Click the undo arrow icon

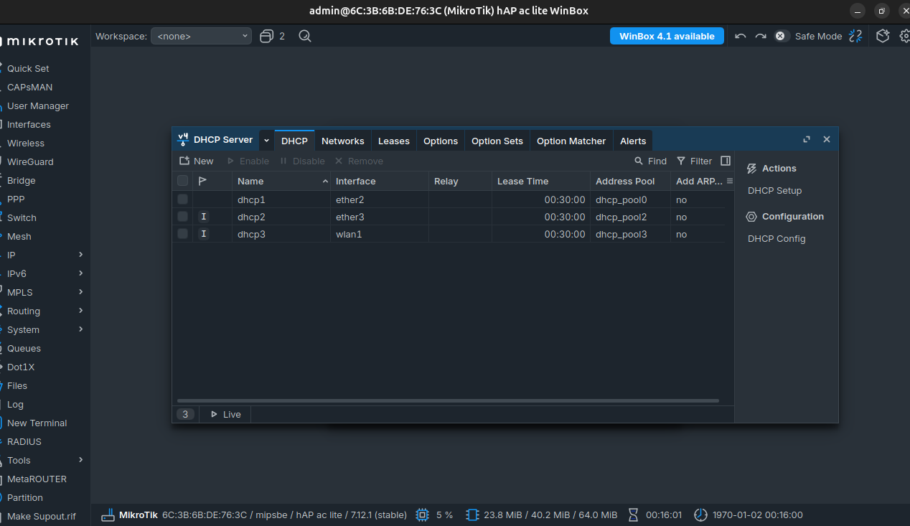pos(741,36)
